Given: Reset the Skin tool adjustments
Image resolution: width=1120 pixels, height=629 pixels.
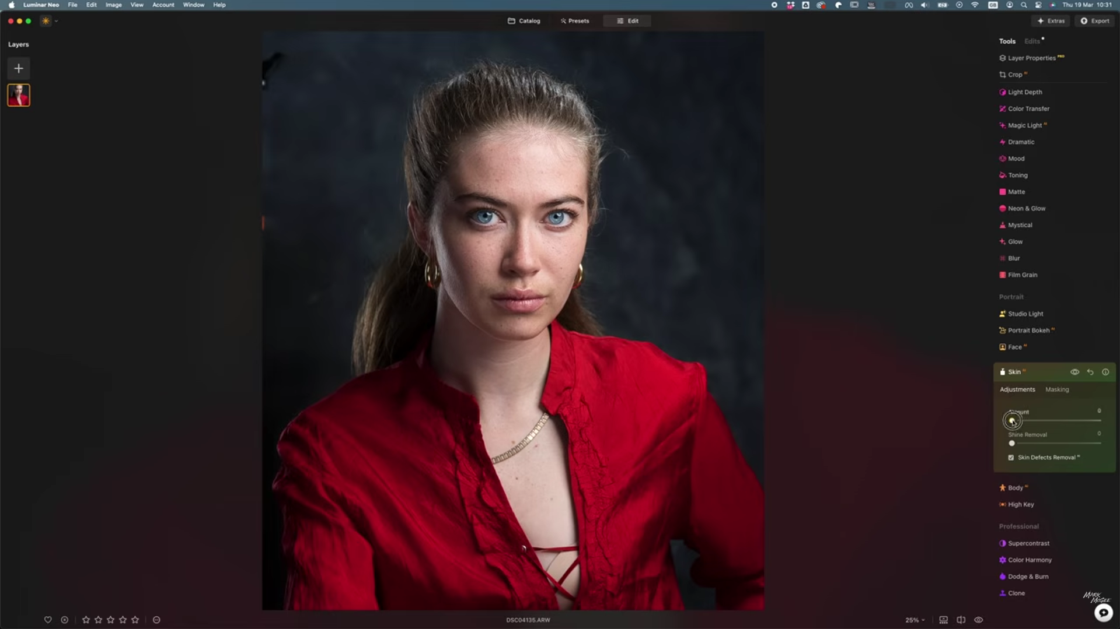Looking at the screenshot, I should tap(1090, 372).
